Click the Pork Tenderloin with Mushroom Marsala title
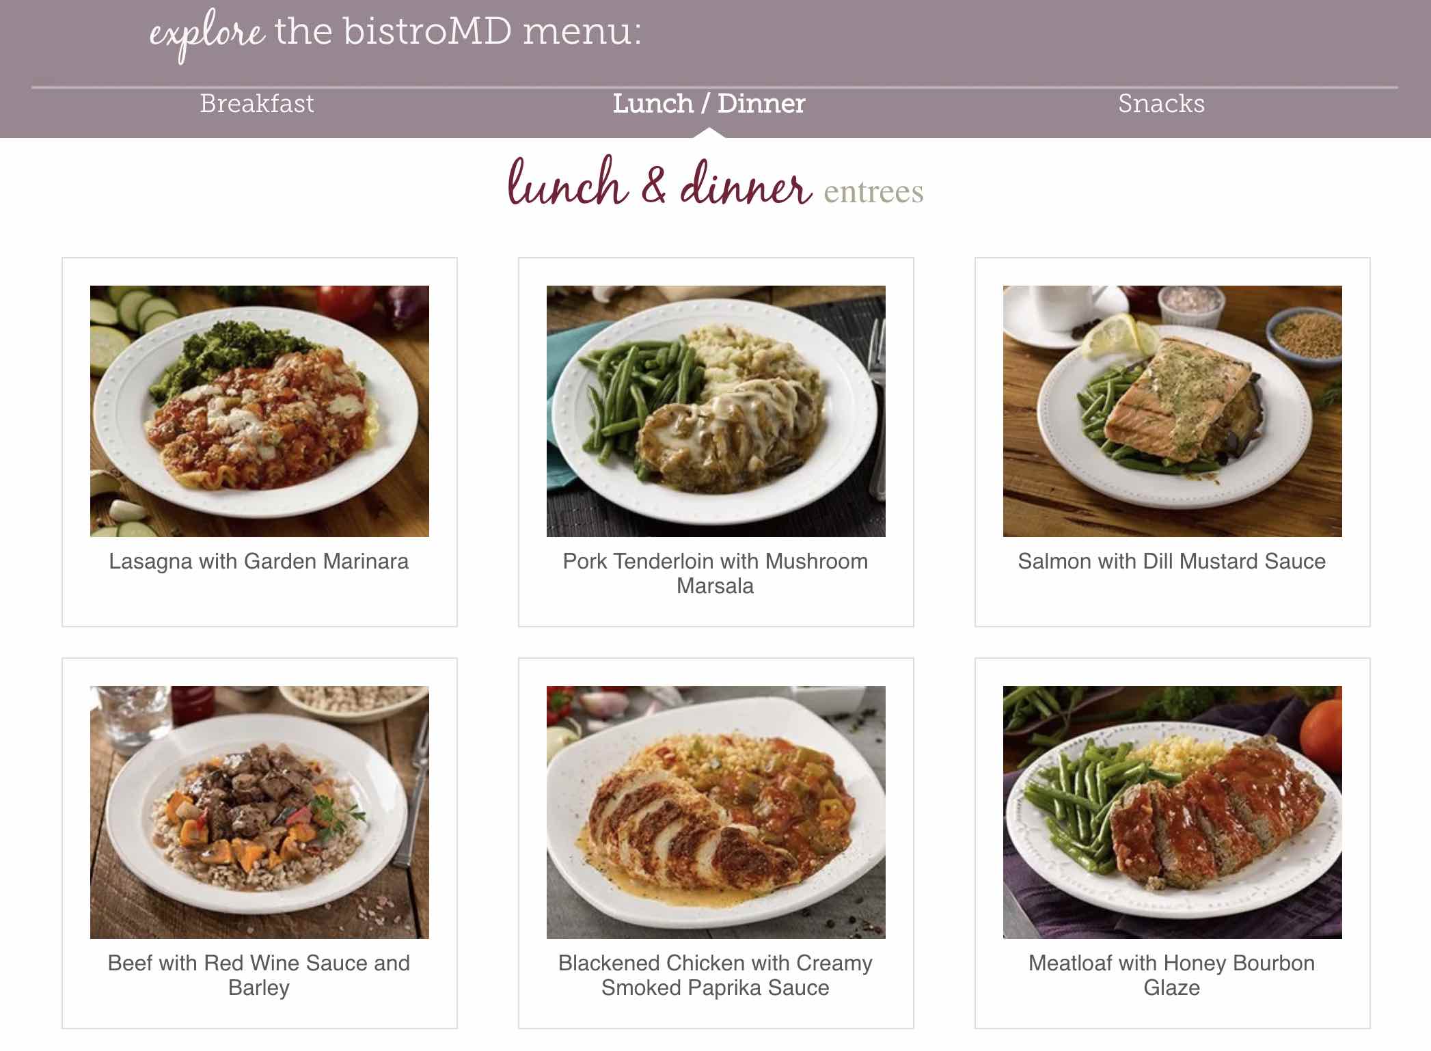 tap(715, 573)
